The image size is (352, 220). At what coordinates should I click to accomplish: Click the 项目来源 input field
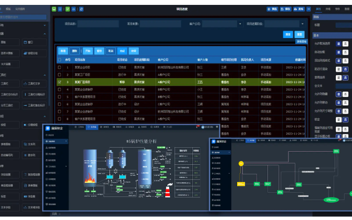pos(160,24)
